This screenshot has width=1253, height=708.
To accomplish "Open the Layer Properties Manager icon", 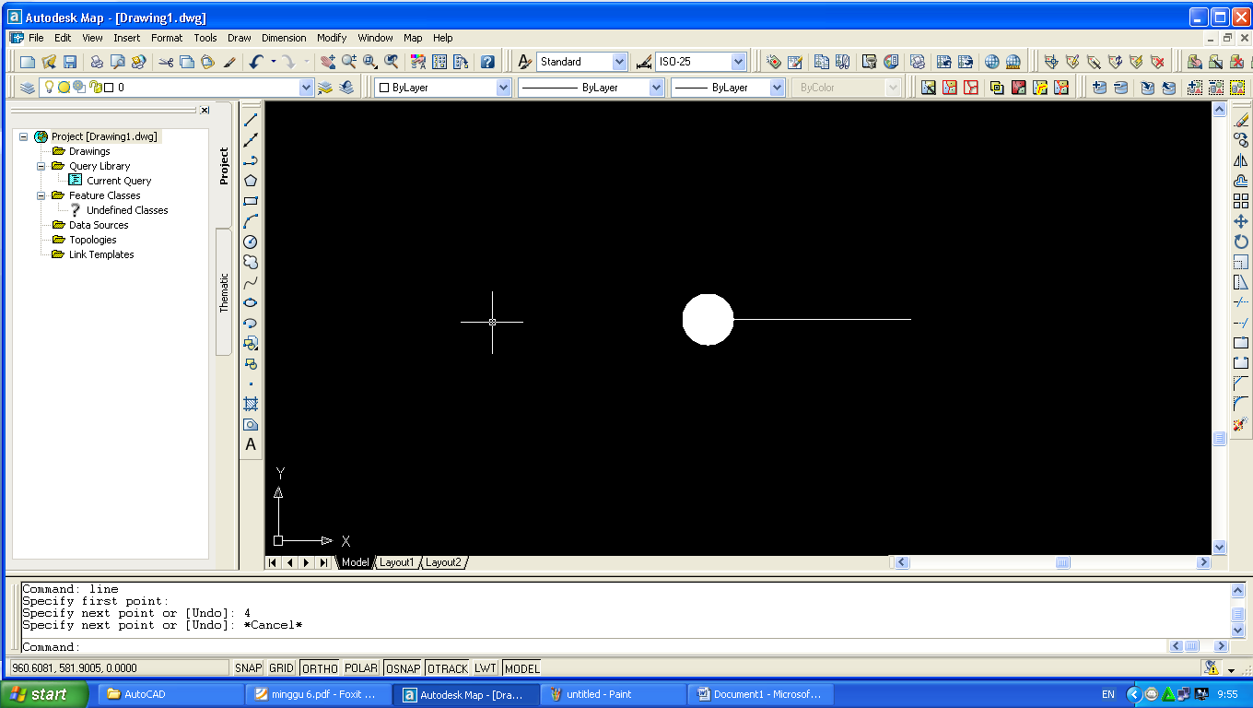I will coord(27,88).
